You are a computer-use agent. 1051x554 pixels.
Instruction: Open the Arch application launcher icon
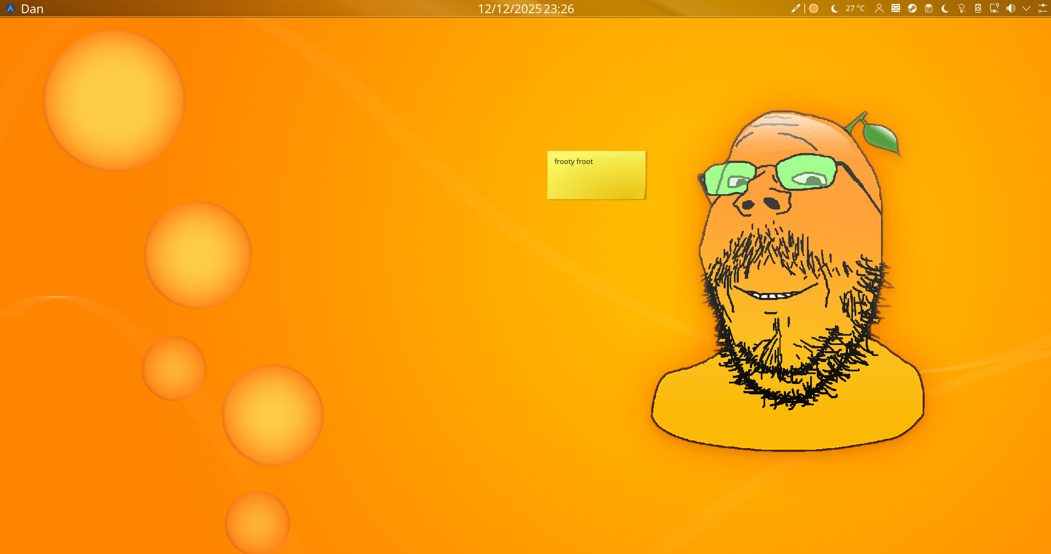click(x=10, y=8)
